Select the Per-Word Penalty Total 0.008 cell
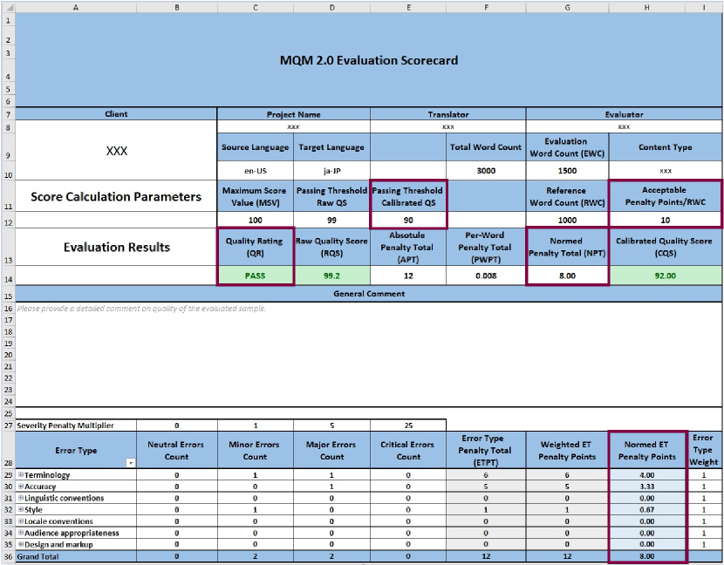Image resolution: width=724 pixels, height=565 pixels. pos(486,276)
